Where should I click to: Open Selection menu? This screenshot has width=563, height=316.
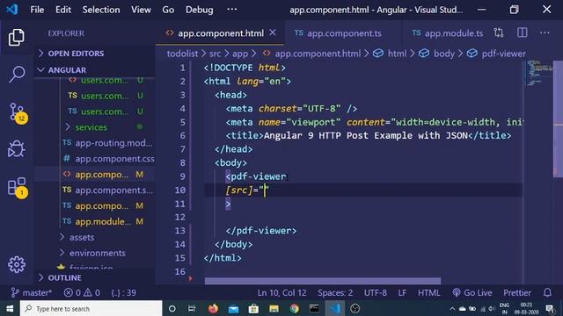coord(101,10)
